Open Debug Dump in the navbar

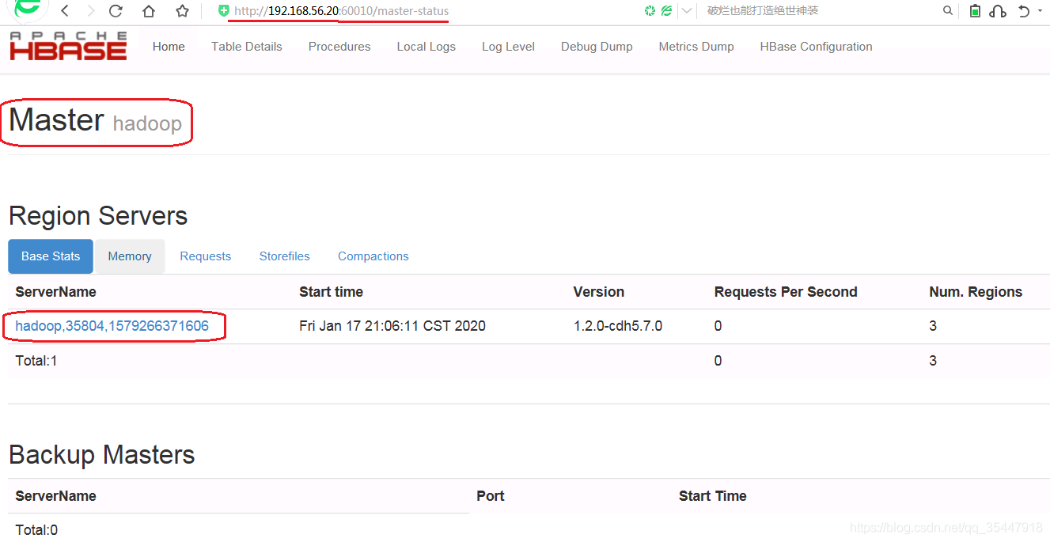pyautogui.click(x=597, y=47)
